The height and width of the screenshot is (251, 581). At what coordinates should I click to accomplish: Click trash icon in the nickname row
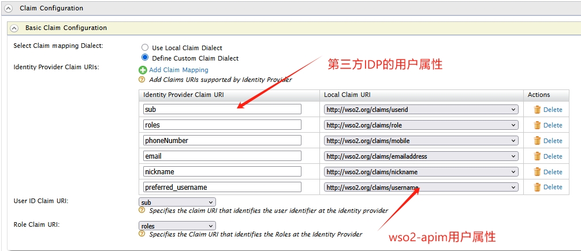coord(537,172)
